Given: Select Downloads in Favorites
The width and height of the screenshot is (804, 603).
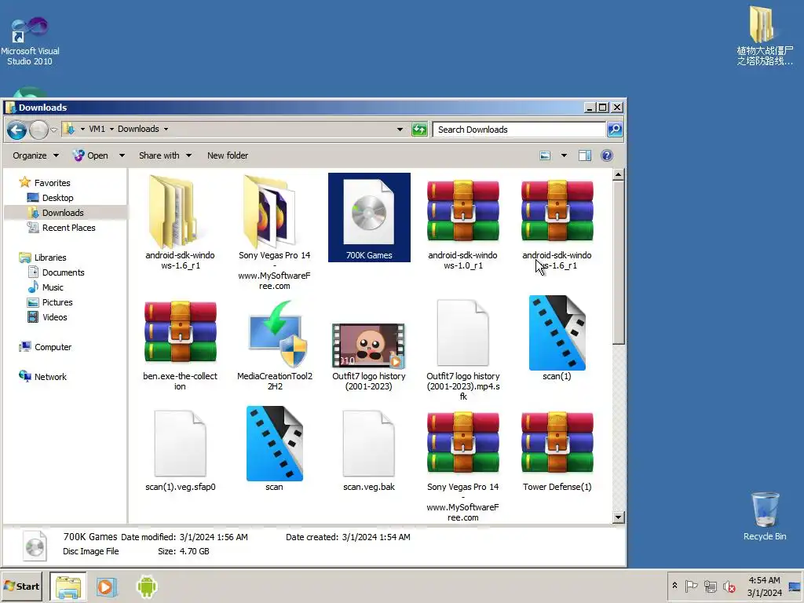Looking at the screenshot, I should [56, 213].
